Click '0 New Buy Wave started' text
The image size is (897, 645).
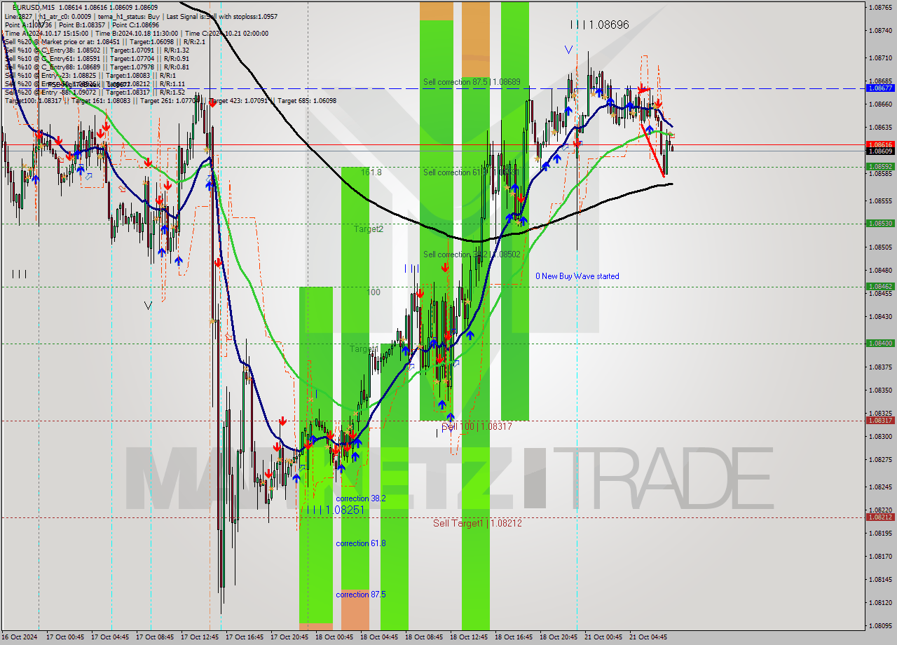point(577,276)
